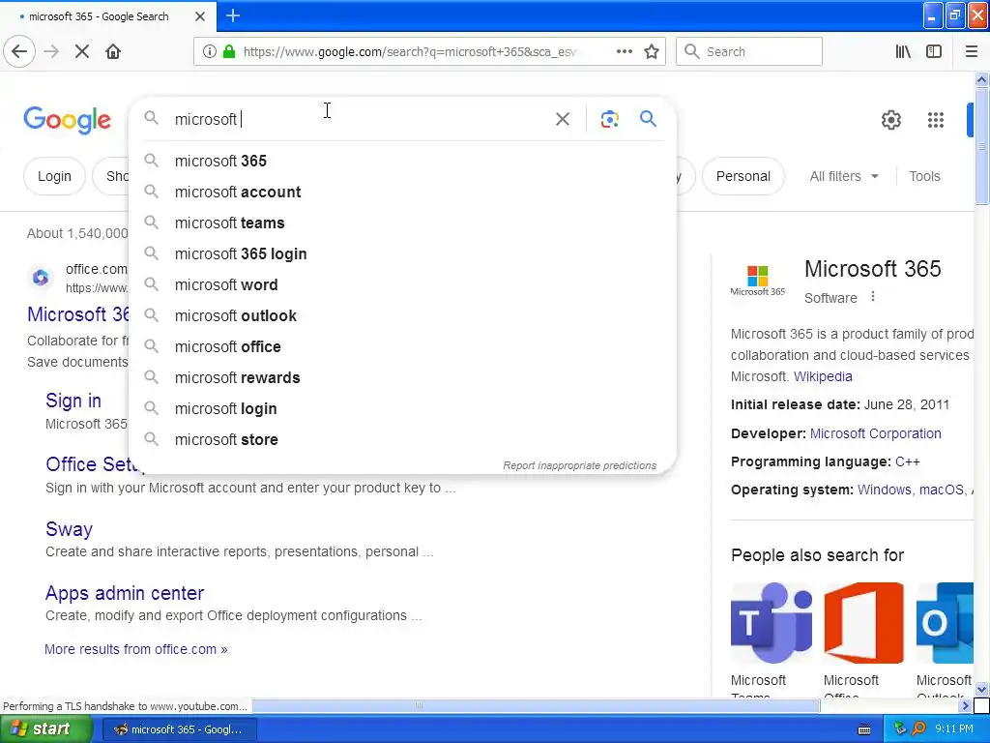This screenshot has width=990, height=743.
Task: Click the Firefox Search box
Action: pyautogui.click(x=749, y=51)
